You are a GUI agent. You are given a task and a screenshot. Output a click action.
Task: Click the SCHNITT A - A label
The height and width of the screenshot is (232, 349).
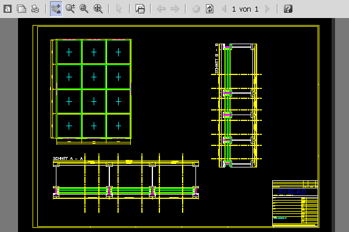(67, 158)
